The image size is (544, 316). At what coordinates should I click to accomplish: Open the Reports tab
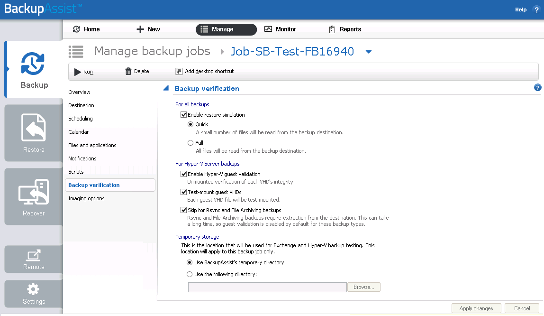coord(345,29)
